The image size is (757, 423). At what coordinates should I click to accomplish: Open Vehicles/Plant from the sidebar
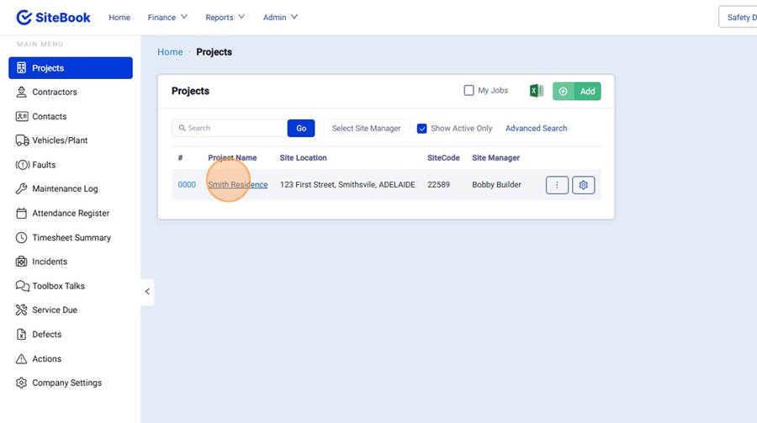pyautogui.click(x=60, y=140)
